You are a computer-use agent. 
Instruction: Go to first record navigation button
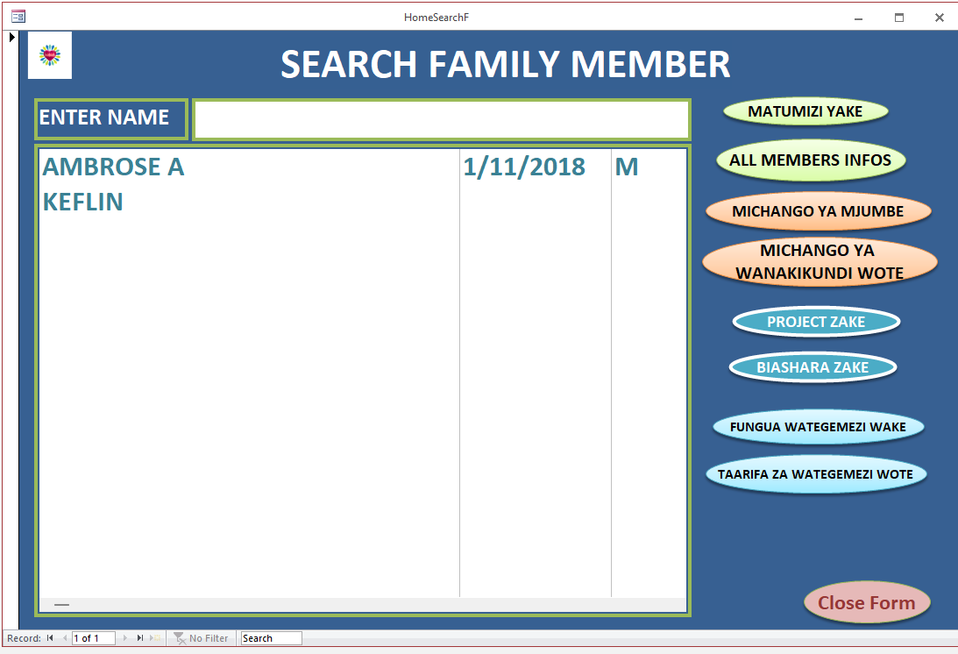(50, 638)
